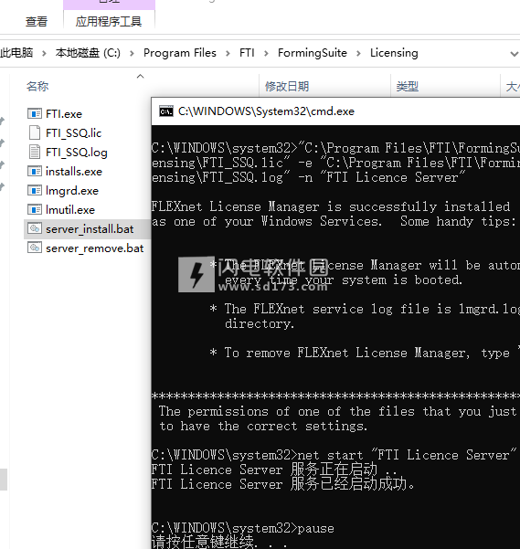Image resolution: width=520 pixels, height=549 pixels.
Task: Select the installs.exe file icon
Action: click(35, 171)
